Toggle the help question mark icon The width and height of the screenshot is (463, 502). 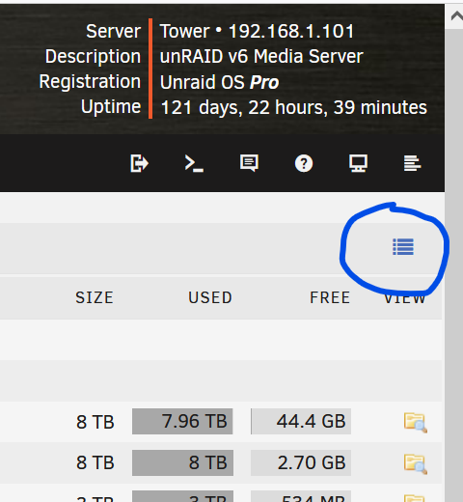click(304, 163)
